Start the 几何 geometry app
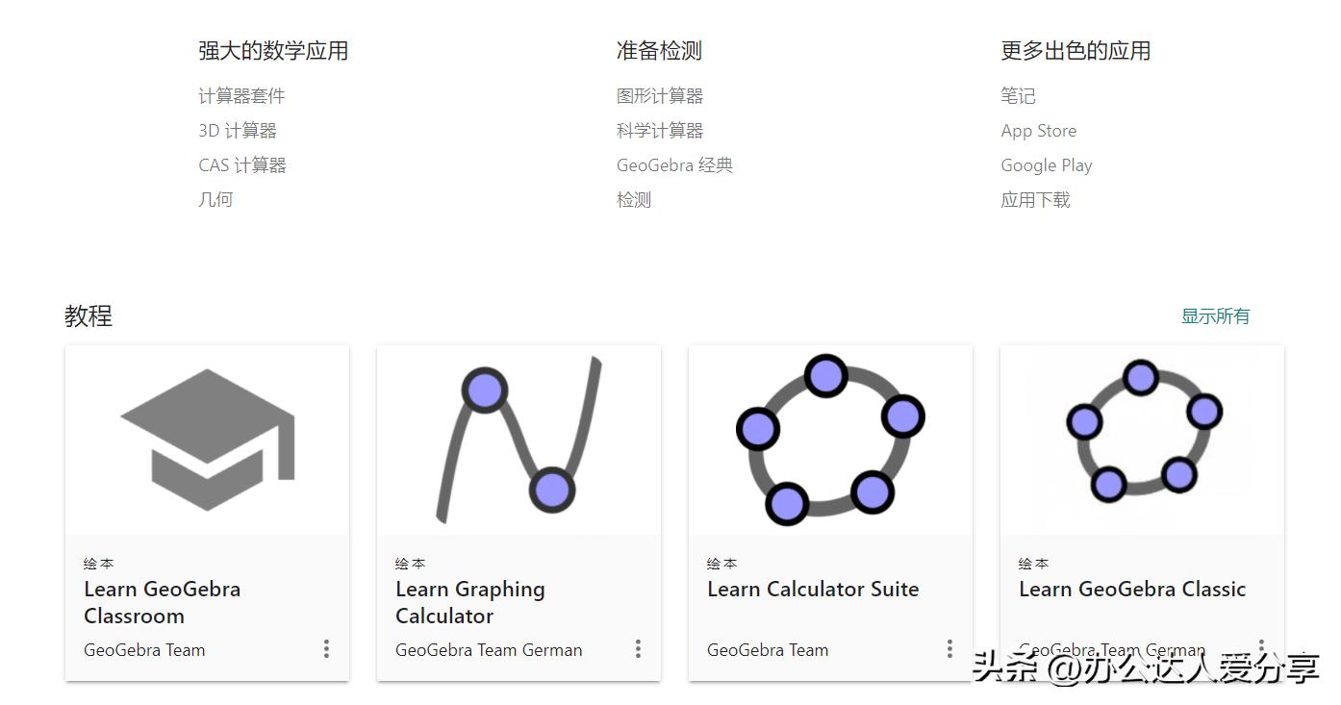The image size is (1341, 705). tap(215, 199)
